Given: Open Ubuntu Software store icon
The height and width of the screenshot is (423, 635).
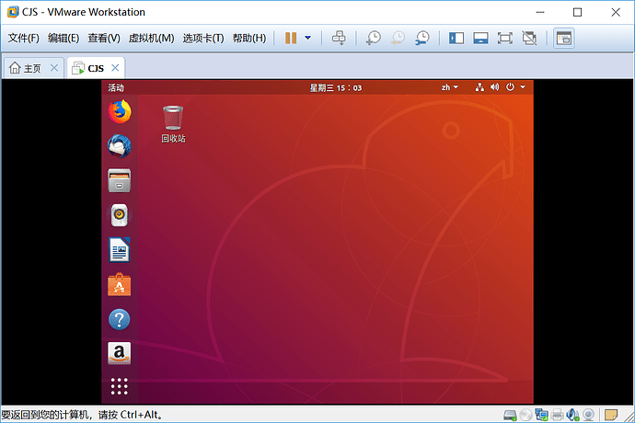Looking at the screenshot, I should [x=119, y=285].
